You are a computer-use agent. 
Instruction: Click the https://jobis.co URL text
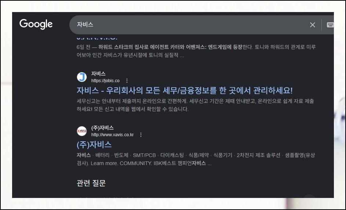pos(105,81)
